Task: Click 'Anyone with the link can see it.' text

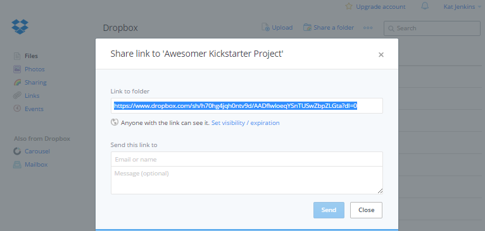Action: tap(165, 122)
